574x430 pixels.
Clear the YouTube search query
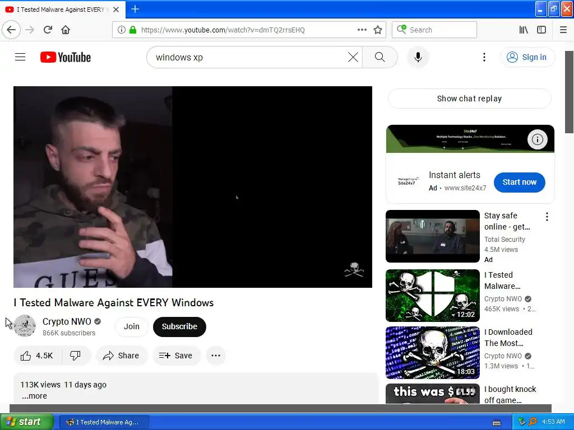pos(353,57)
